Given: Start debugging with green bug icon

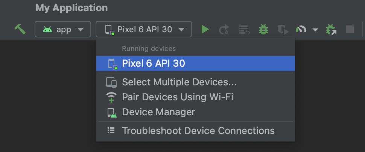Looking at the screenshot, I should [263, 29].
